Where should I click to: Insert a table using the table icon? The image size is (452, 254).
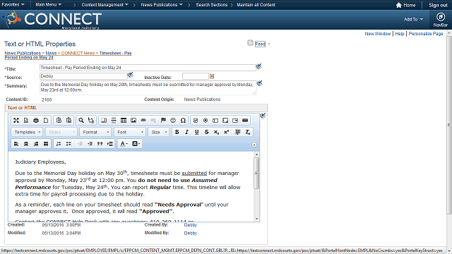124,121
